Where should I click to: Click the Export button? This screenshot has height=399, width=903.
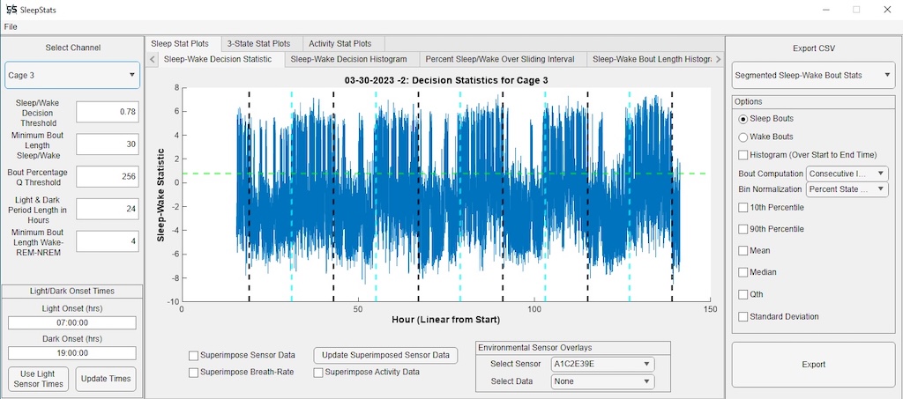coord(813,365)
